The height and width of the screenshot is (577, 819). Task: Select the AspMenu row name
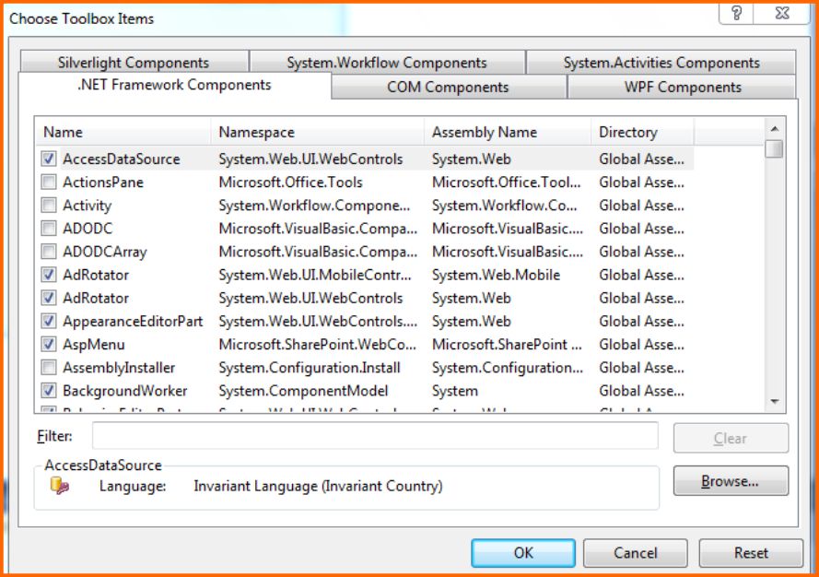coord(93,345)
